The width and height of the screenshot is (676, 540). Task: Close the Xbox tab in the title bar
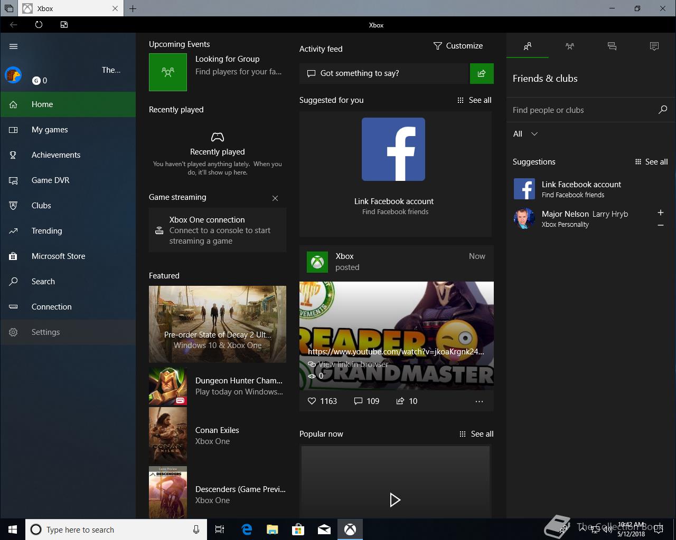(115, 8)
